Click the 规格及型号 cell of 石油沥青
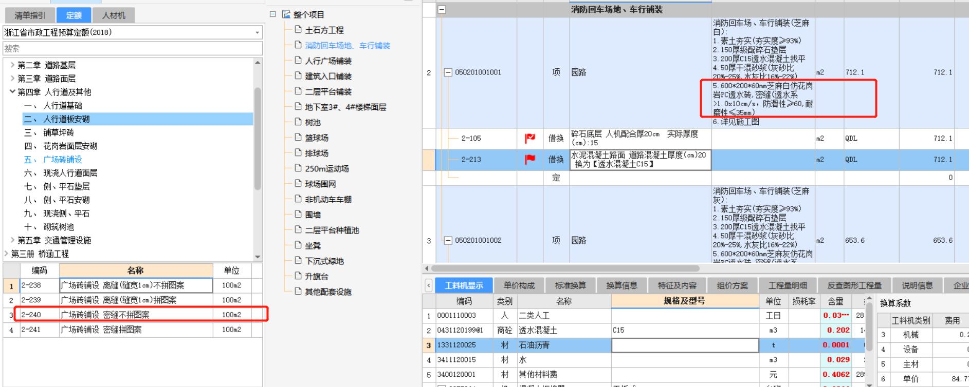This screenshot has height=387, width=969. tap(685, 345)
